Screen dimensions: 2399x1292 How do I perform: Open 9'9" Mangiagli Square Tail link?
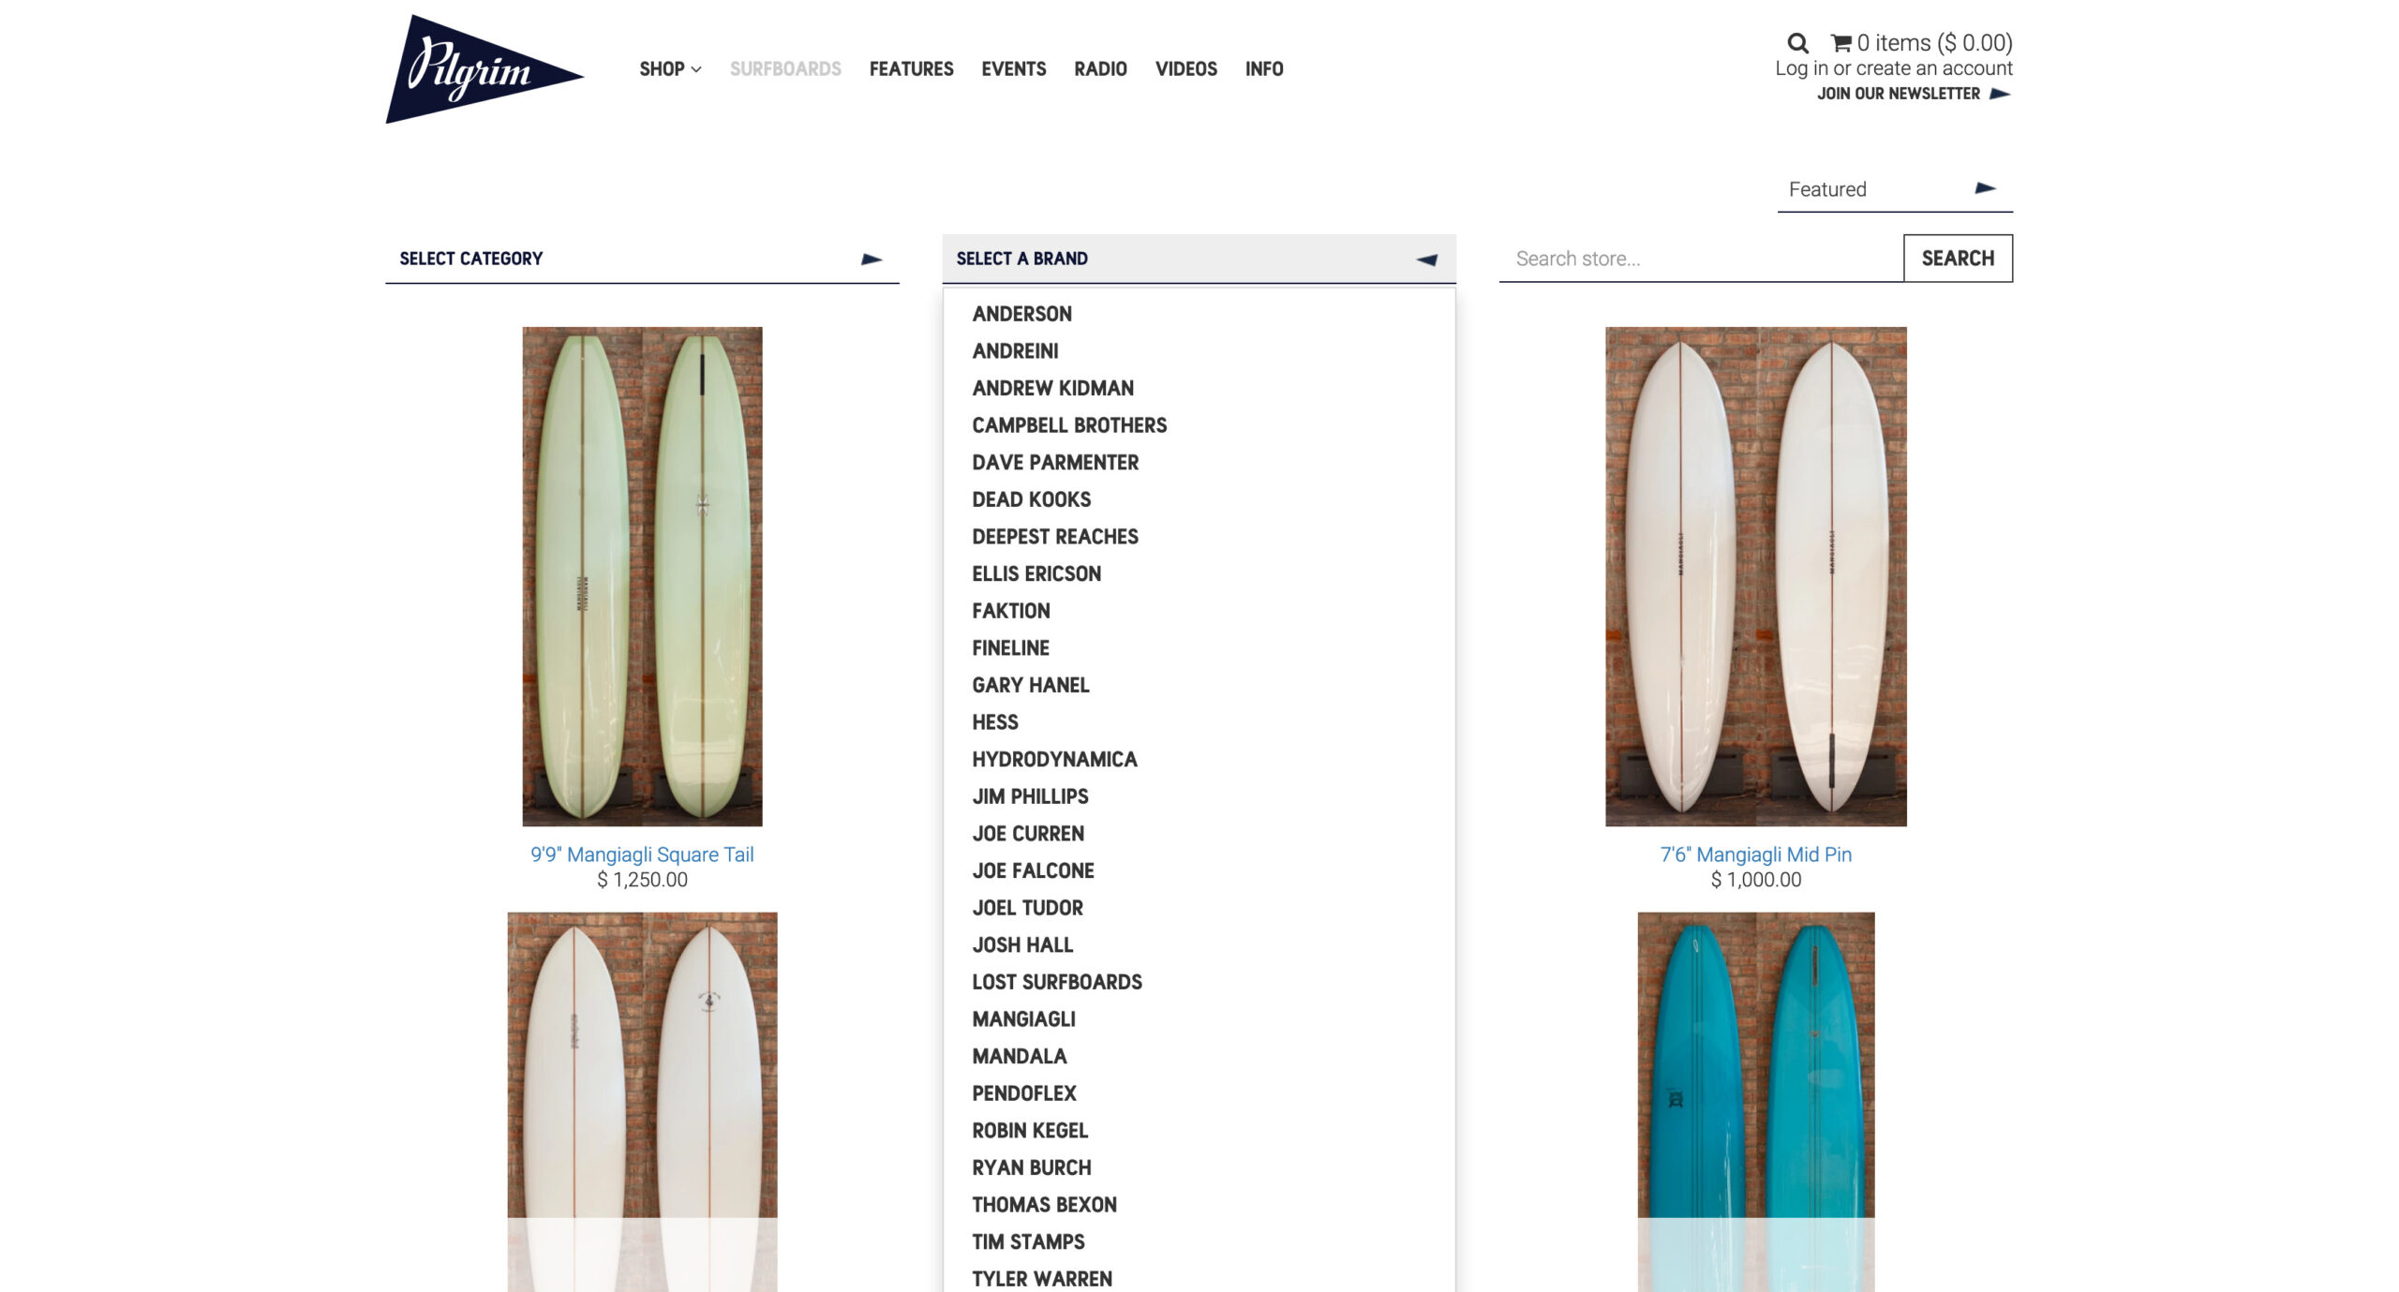point(642,854)
